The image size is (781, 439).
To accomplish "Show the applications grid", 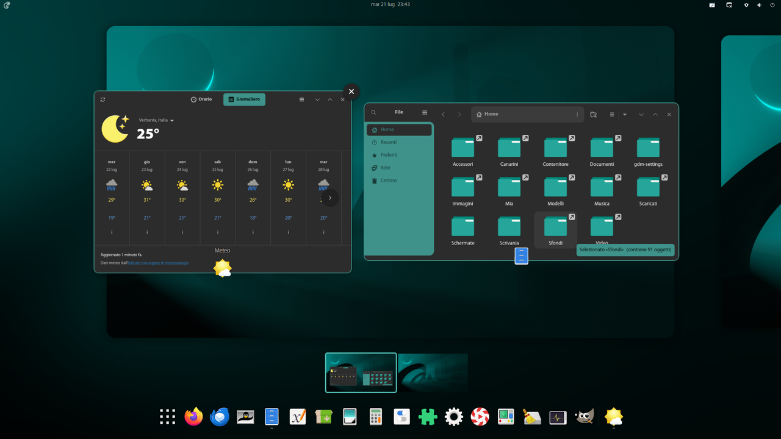I will pyautogui.click(x=168, y=417).
